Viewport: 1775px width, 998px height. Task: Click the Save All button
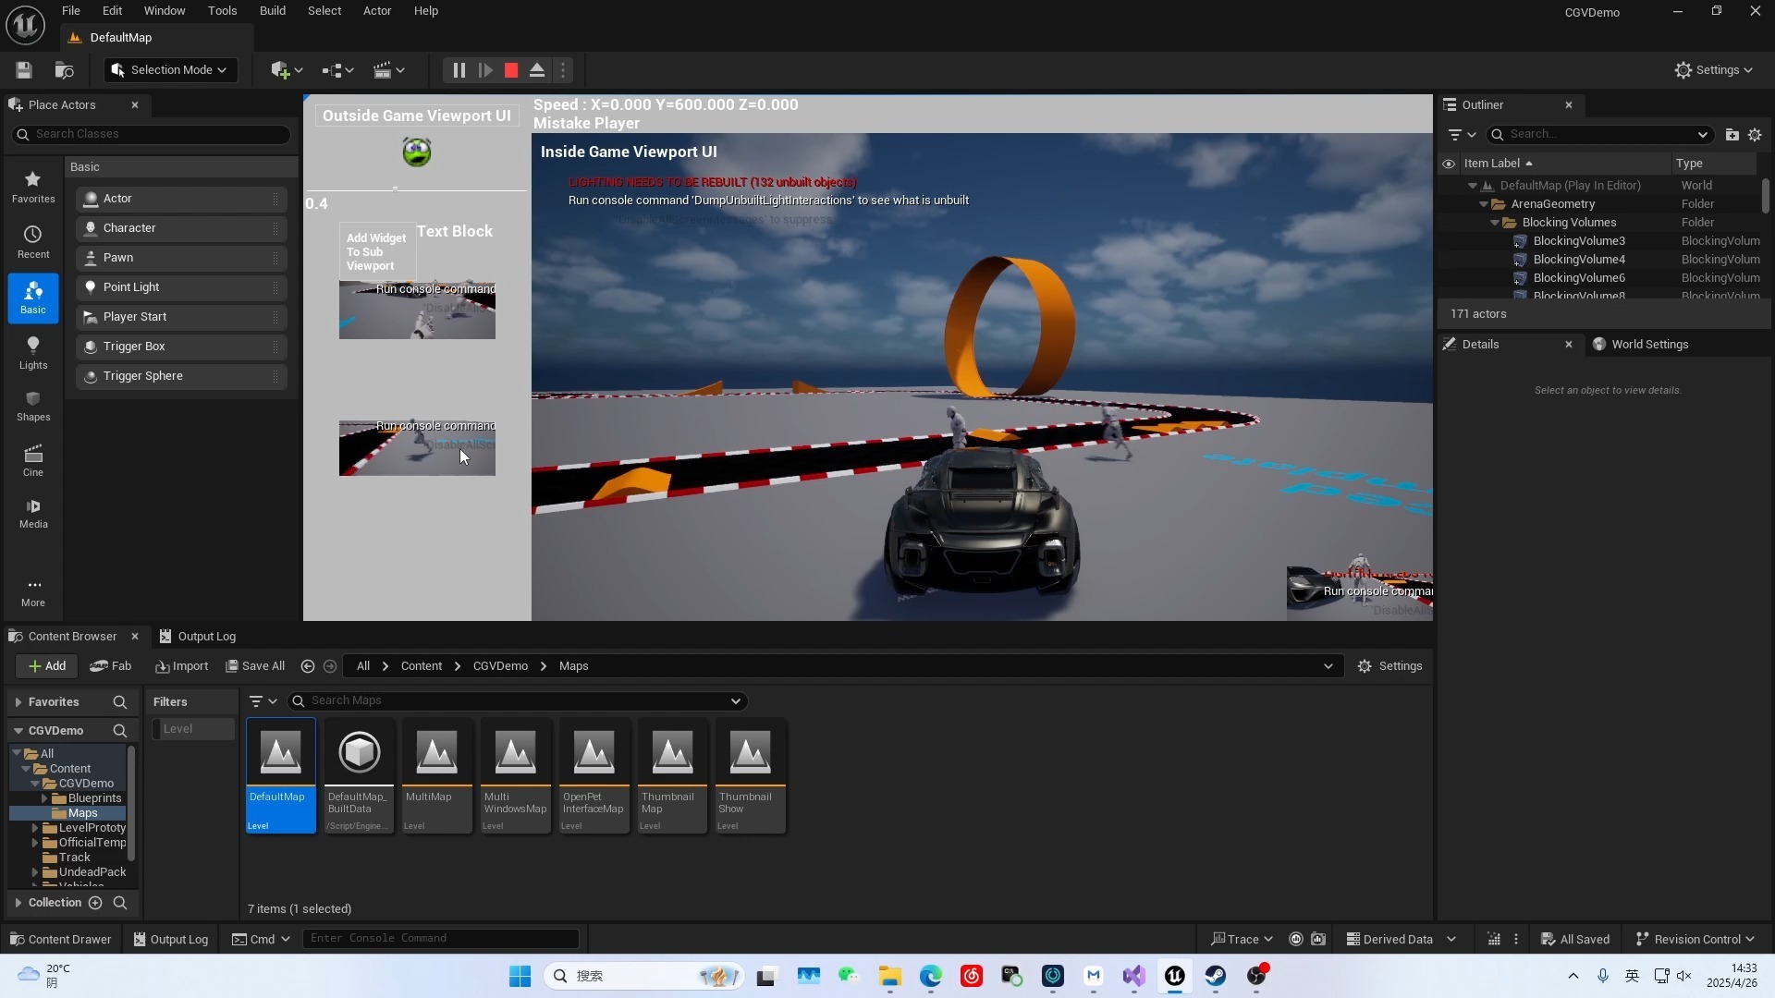click(x=255, y=666)
